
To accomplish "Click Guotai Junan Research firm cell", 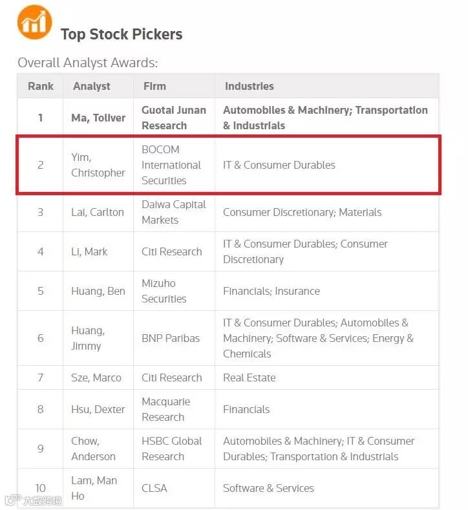I will [173, 118].
